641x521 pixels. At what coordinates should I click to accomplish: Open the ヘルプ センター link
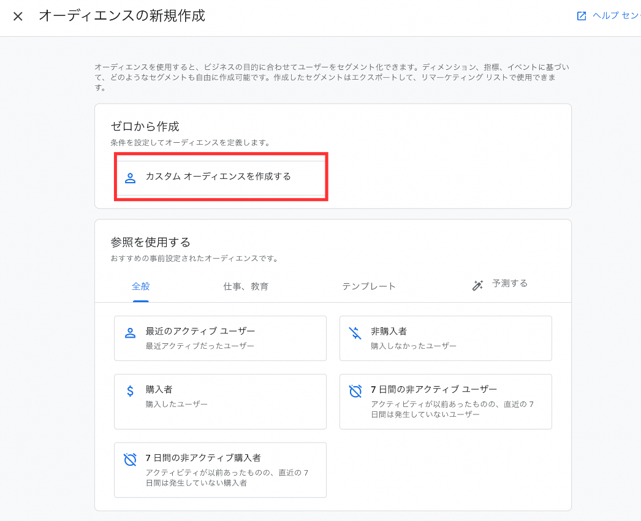[x=616, y=15]
